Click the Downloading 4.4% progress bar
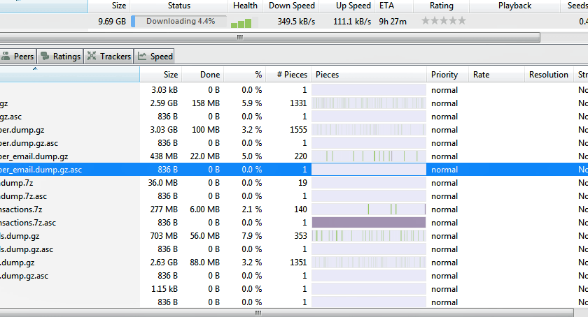The height and width of the screenshot is (317, 588). [x=180, y=22]
